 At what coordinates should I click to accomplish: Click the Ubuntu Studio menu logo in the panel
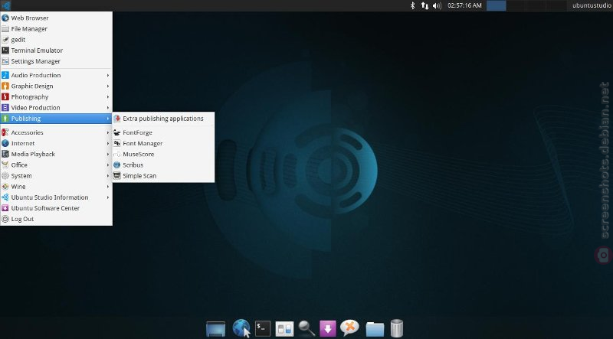click(6, 5)
